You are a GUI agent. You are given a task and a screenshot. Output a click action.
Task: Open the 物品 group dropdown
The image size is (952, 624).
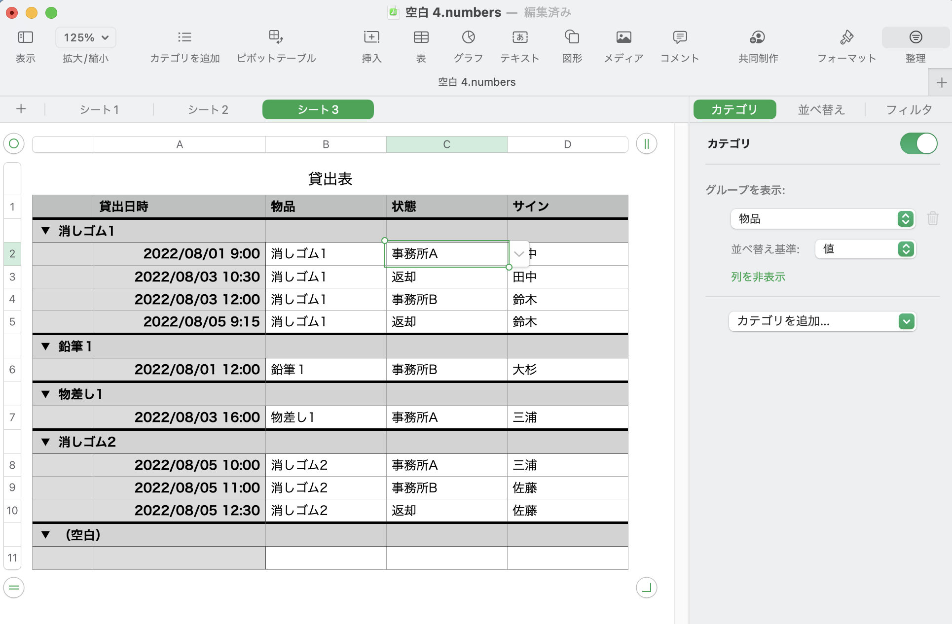tap(822, 219)
